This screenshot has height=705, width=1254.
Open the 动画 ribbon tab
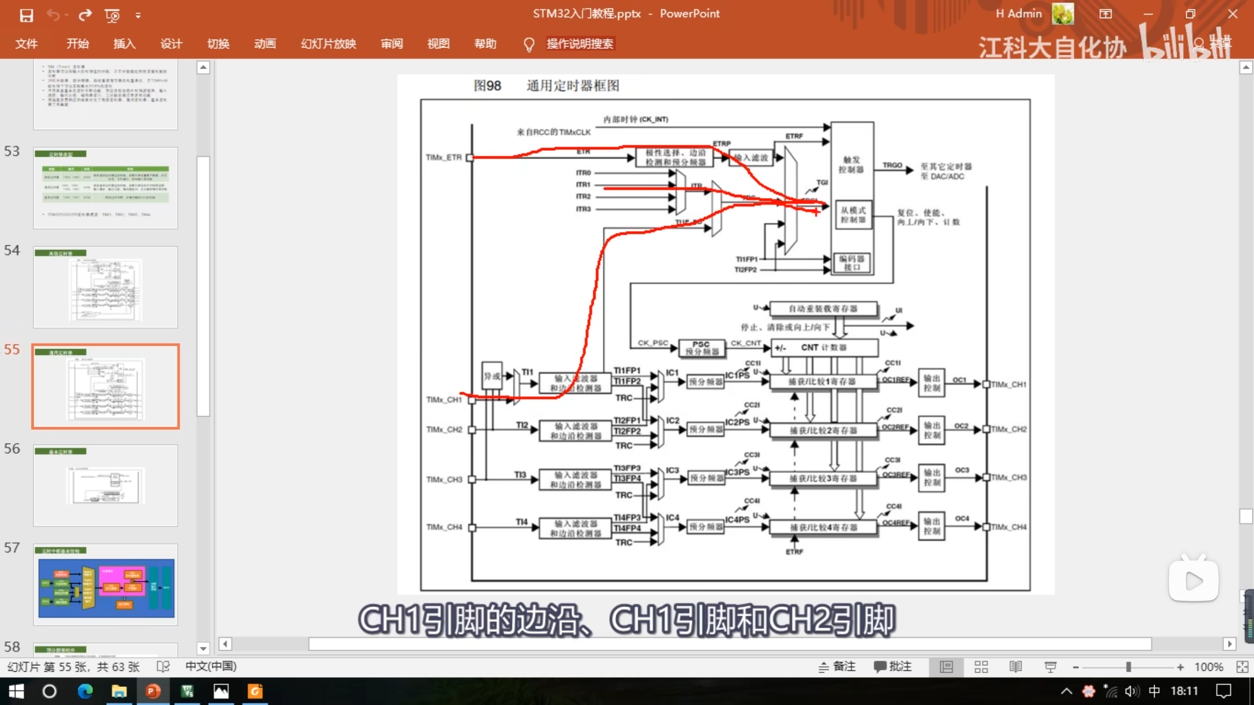click(x=265, y=44)
